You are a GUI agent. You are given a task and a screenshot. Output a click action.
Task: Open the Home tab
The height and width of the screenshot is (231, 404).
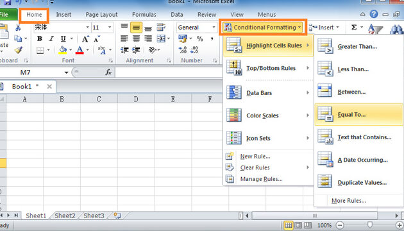34,15
